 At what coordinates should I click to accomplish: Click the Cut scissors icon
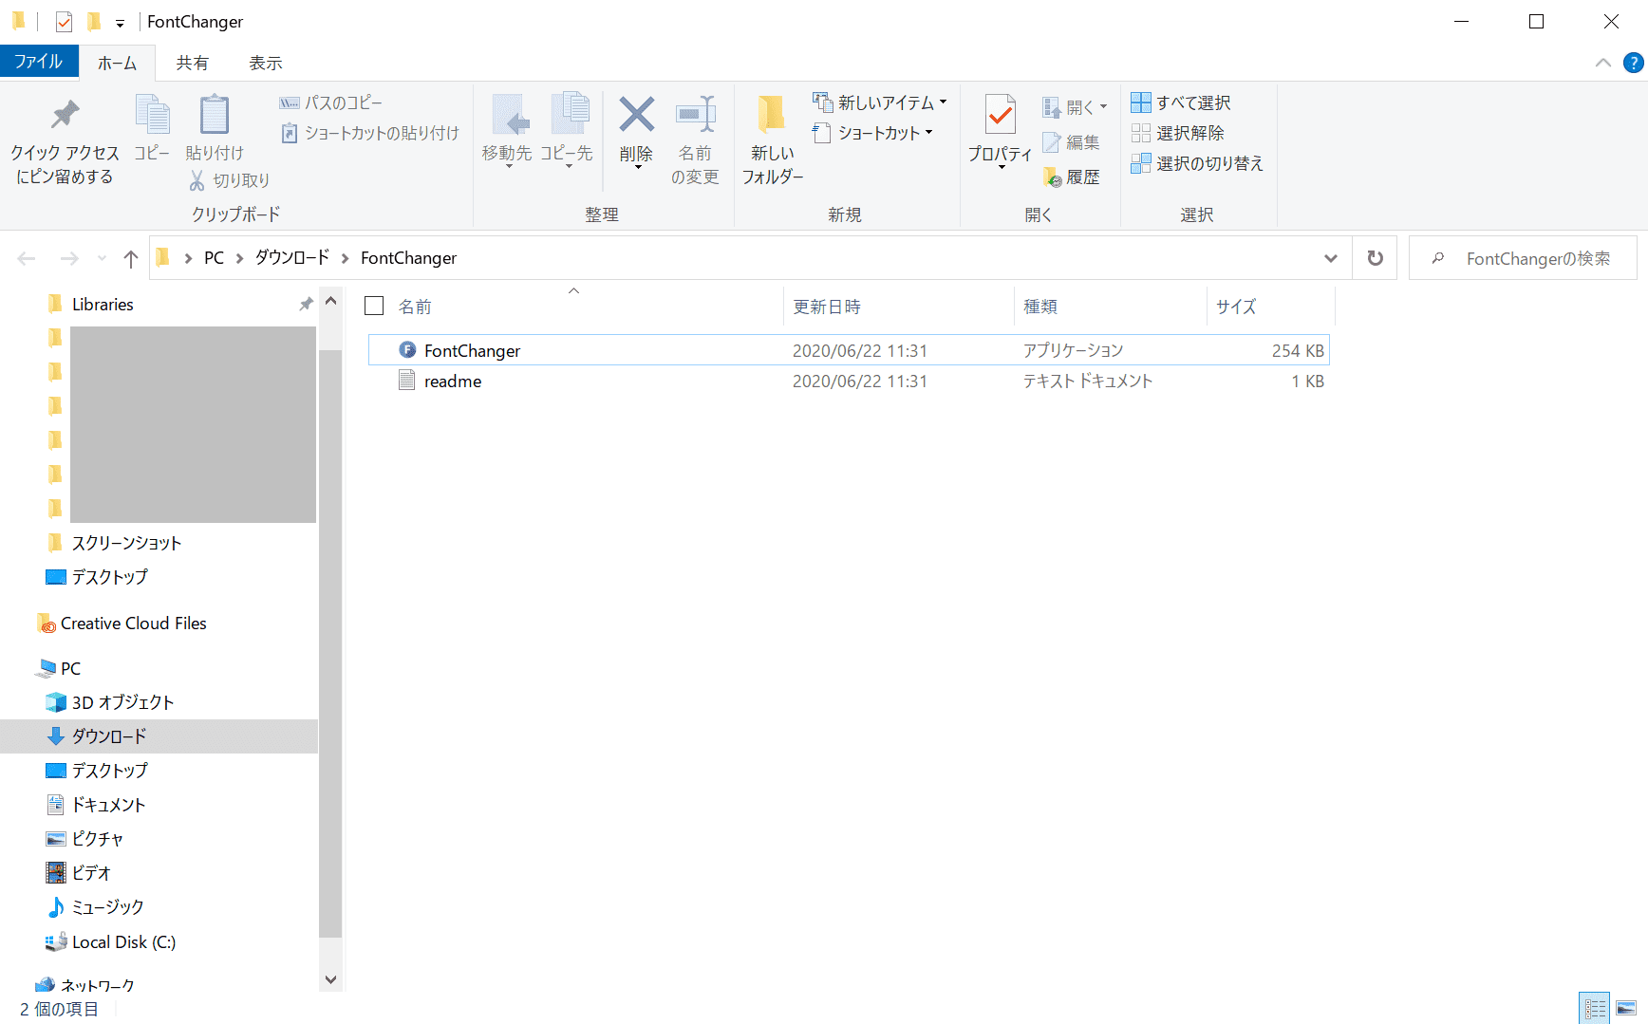pyautogui.click(x=197, y=180)
